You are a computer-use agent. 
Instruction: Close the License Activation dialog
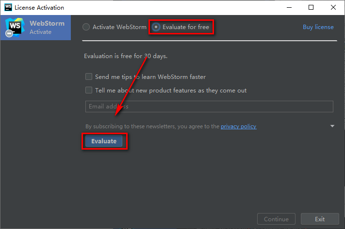(x=333, y=7)
